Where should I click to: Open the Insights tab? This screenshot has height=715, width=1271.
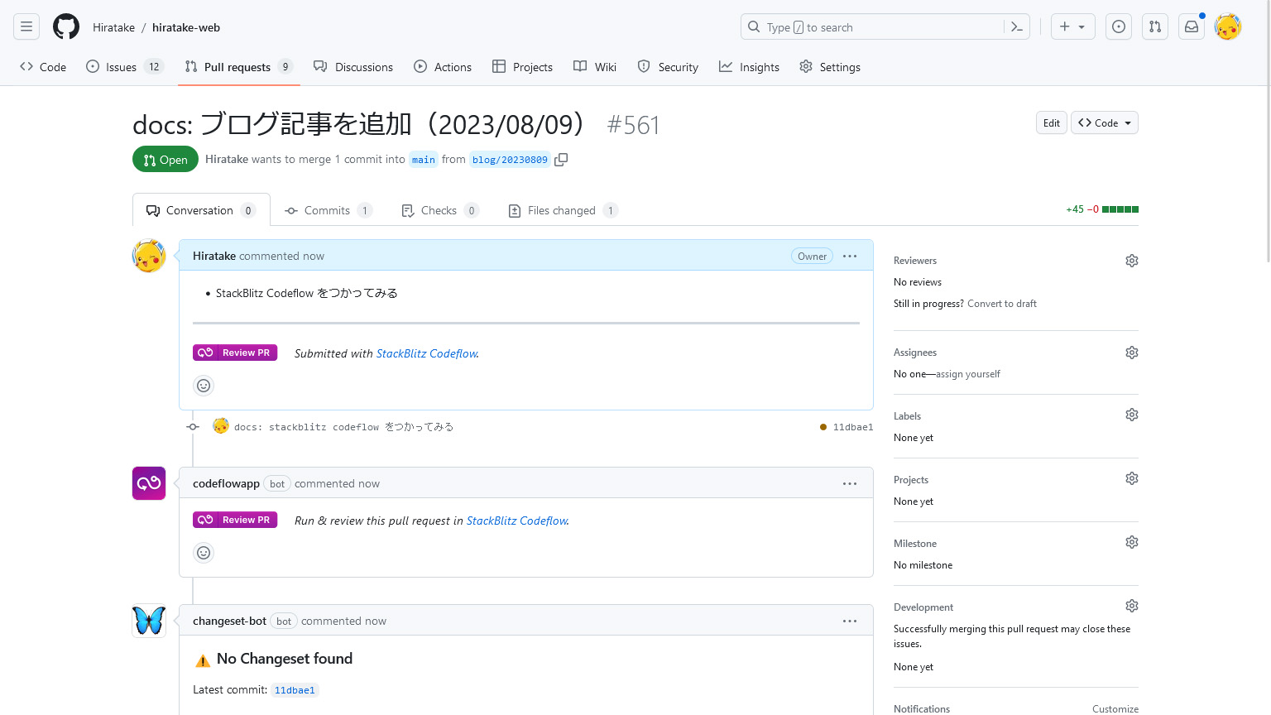pos(749,67)
